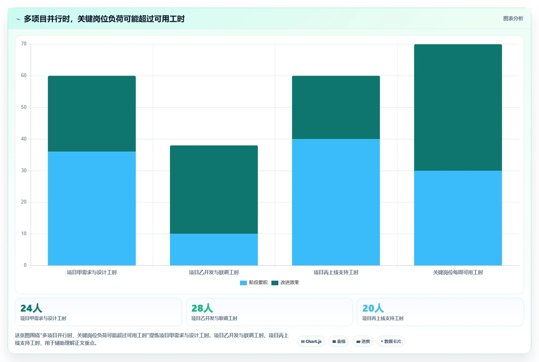
Task: Click the blue bar segment for 项目甲需求与设计工时
Action: point(92,208)
